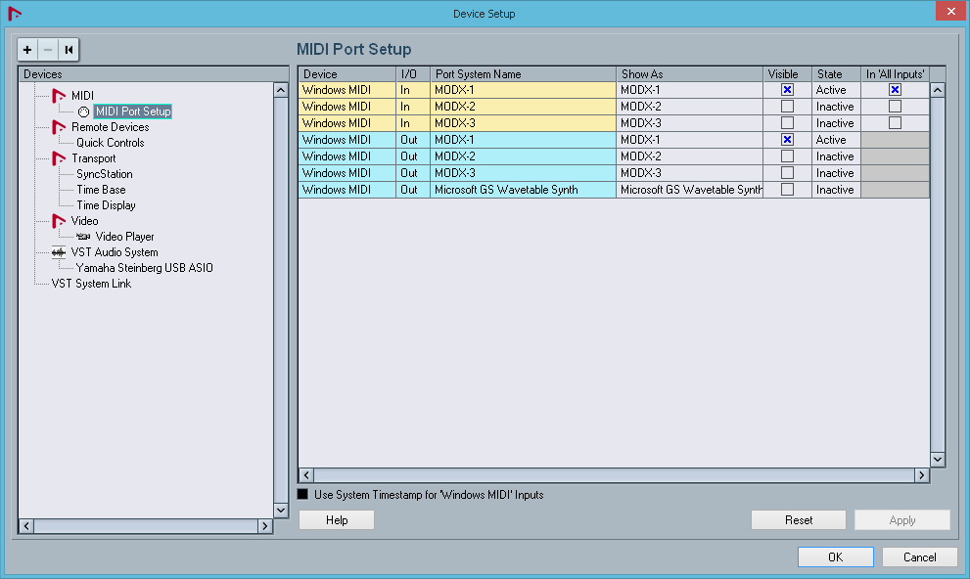Click Show As cell for MODX-2 output

pyautogui.click(x=689, y=156)
